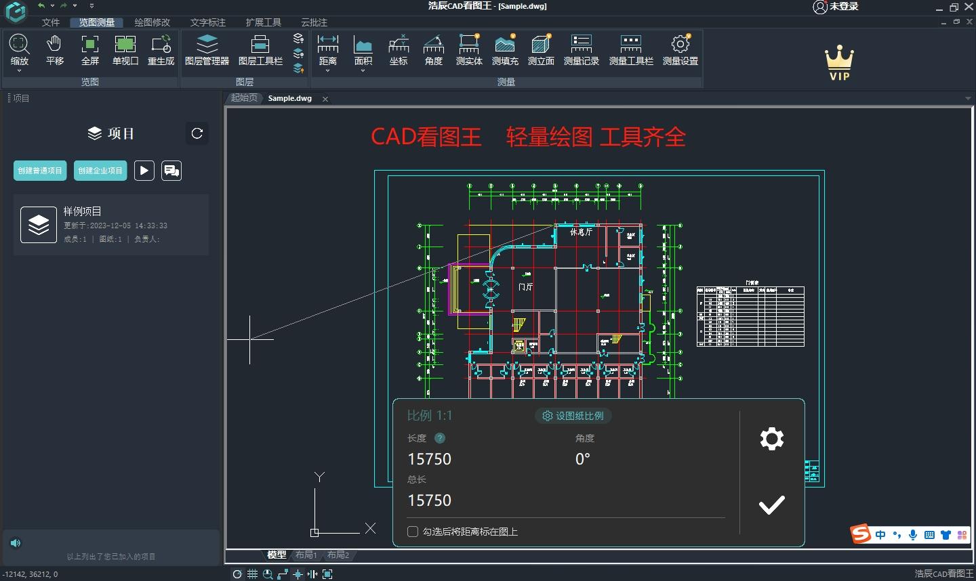Click the 创建企业项目 button
Screen dimensions: 976x581
pos(100,171)
